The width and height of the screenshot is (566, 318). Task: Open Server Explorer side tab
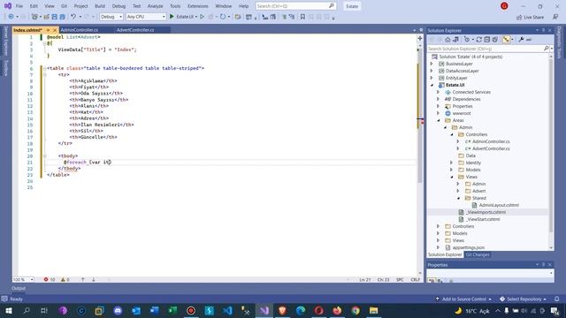pos(5,42)
